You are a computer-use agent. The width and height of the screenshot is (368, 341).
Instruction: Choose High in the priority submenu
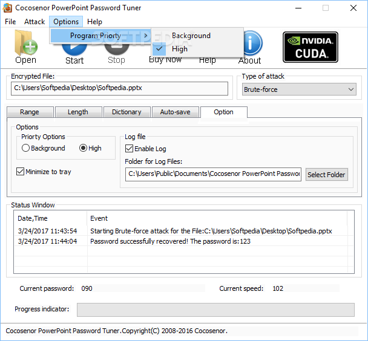pyautogui.click(x=197, y=49)
